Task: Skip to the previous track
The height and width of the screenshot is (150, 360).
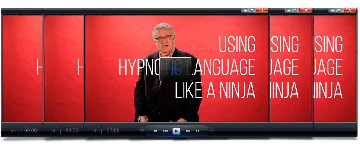Action: (165, 131)
